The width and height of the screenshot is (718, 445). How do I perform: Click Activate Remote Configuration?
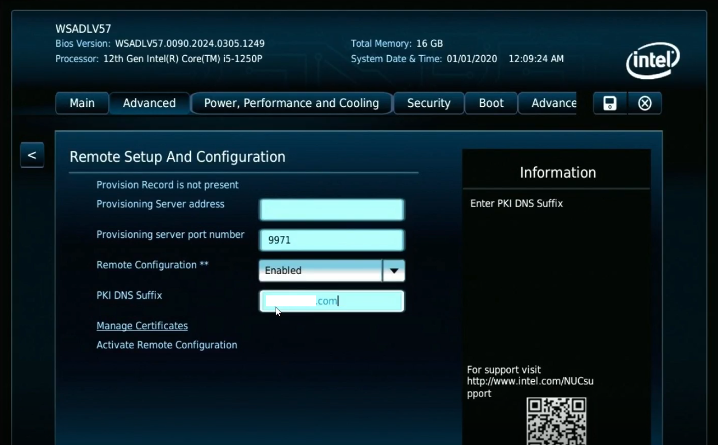tap(167, 345)
